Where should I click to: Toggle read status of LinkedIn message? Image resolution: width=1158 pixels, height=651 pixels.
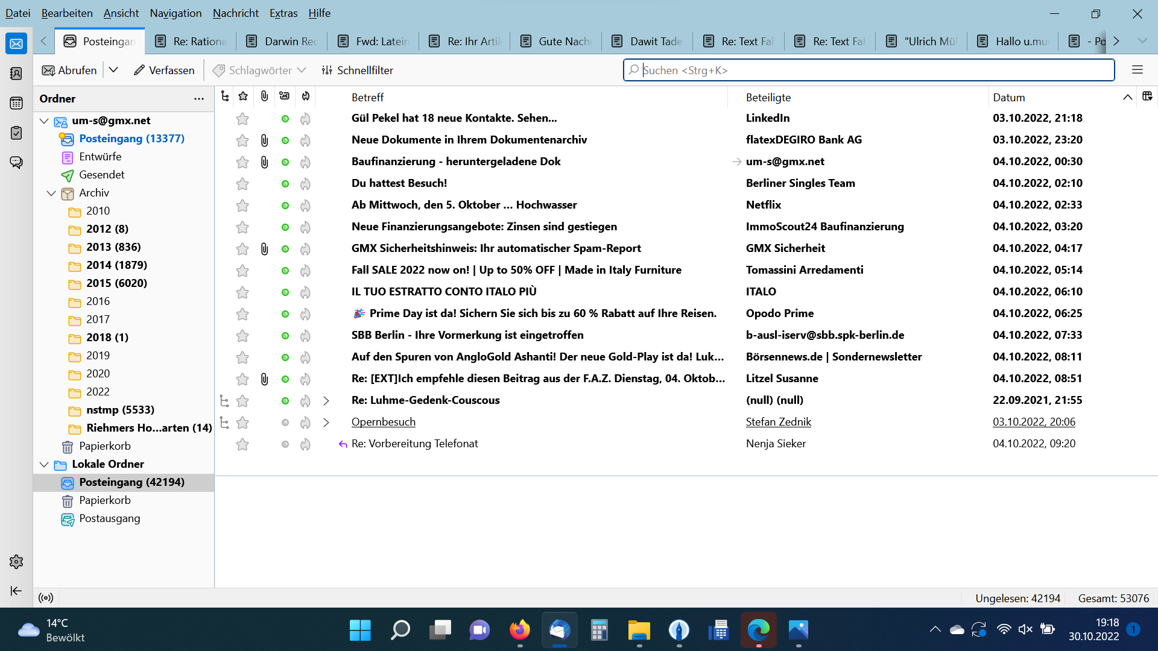click(x=285, y=119)
